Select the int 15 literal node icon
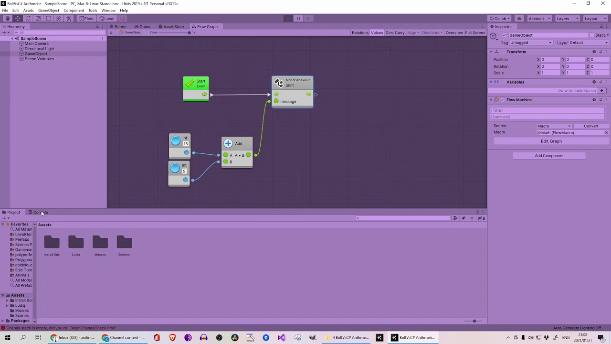611x344 pixels. tap(176, 140)
